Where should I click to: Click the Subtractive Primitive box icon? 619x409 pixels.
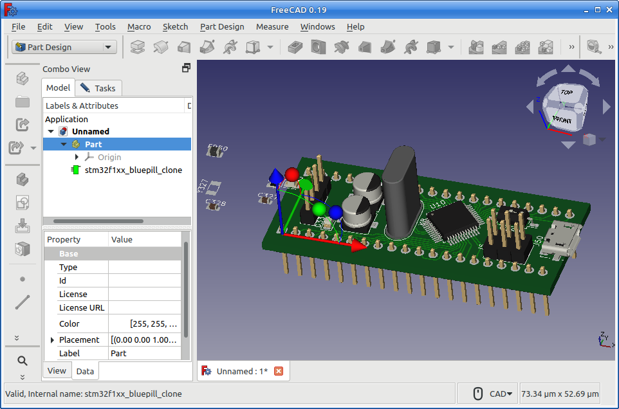[434, 48]
